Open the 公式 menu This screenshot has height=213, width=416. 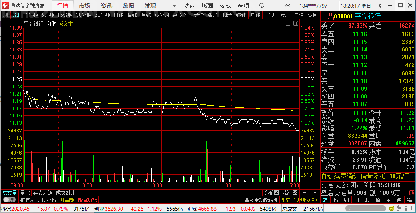click(x=225, y=6)
